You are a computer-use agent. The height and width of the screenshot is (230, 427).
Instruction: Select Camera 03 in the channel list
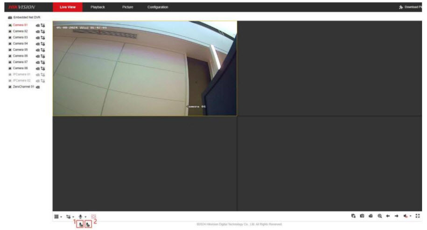tap(20, 37)
